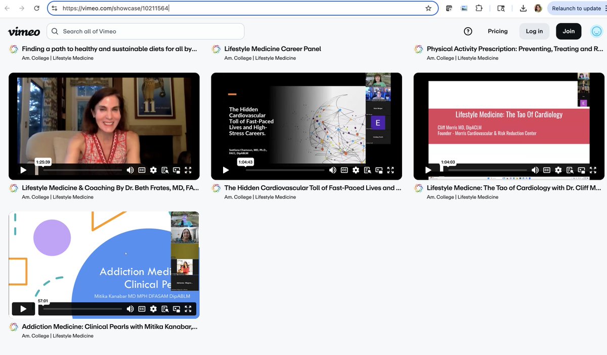
Task: Click Am. College author under Addiction Medicine
Action: pyautogui.click(x=58, y=336)
